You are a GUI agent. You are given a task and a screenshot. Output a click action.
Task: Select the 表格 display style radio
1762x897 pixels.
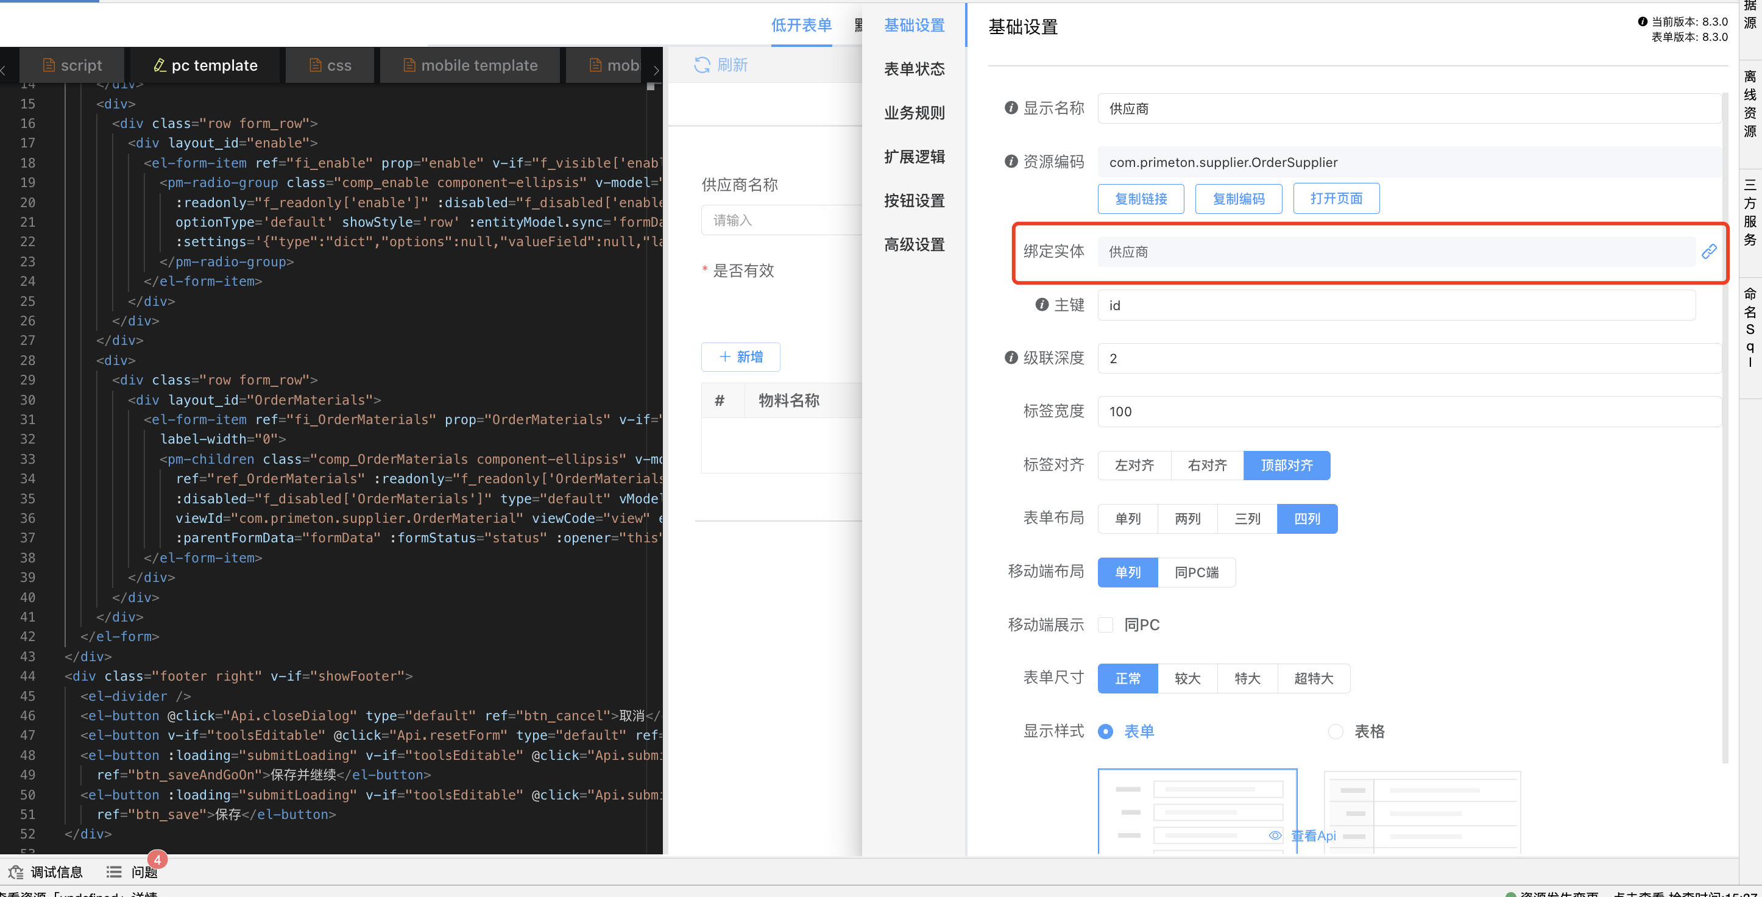click(1335, 731)
